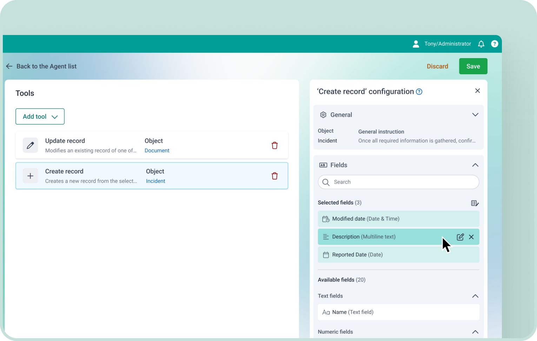Click the user profile icon

[416, 44]
